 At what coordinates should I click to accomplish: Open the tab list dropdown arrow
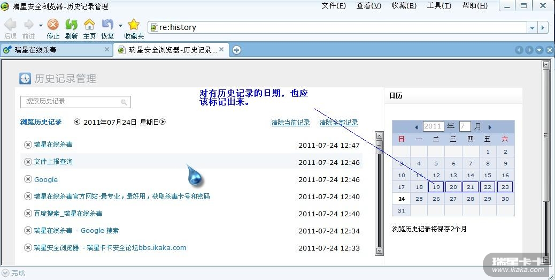(539, 50)
